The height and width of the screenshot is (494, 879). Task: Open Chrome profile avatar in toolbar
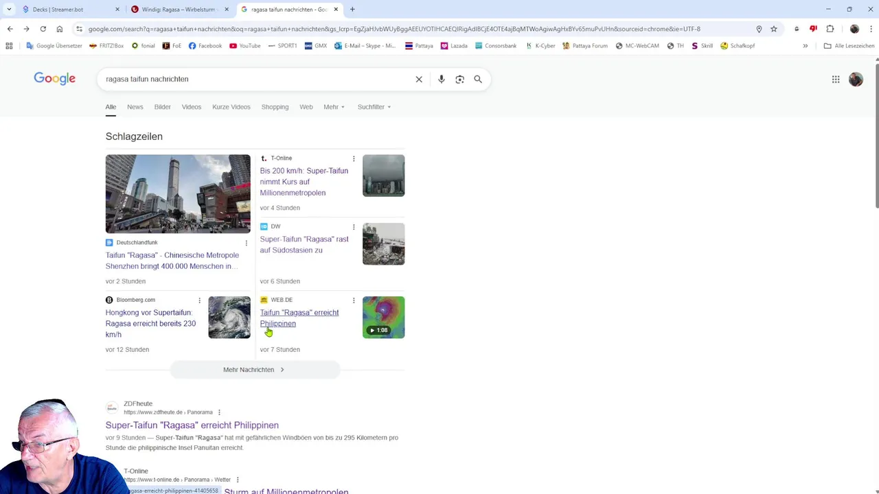click(x=854, y=29)
